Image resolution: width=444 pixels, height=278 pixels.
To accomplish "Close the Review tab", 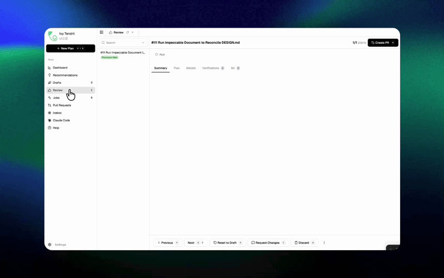I will click(x=133, y=33).
